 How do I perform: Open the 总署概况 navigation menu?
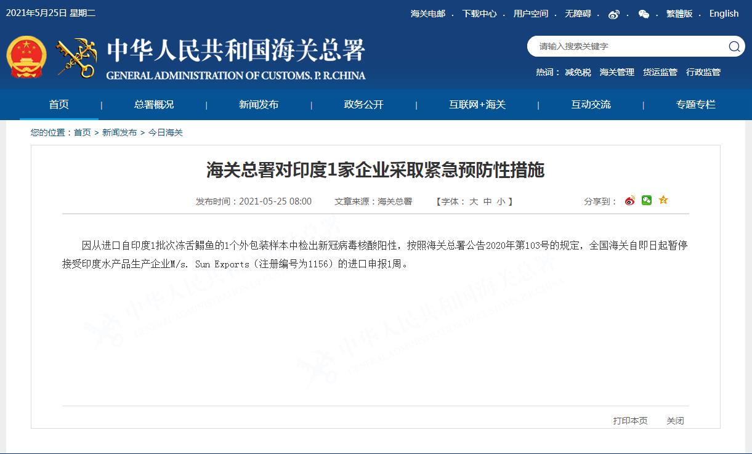[x=154, y=105]
